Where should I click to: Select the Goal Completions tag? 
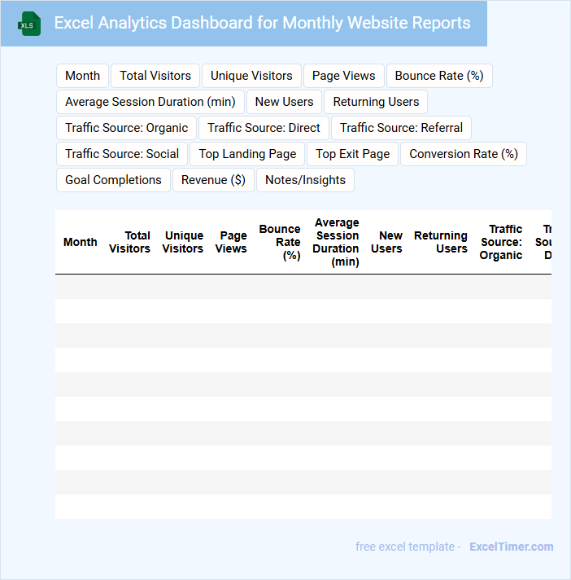pyautogui.click(x=113, y=180)
